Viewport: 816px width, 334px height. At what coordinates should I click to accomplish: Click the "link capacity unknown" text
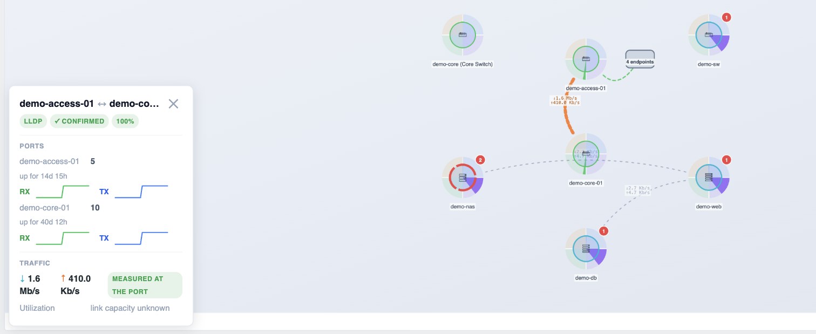(x=130, y=308)
